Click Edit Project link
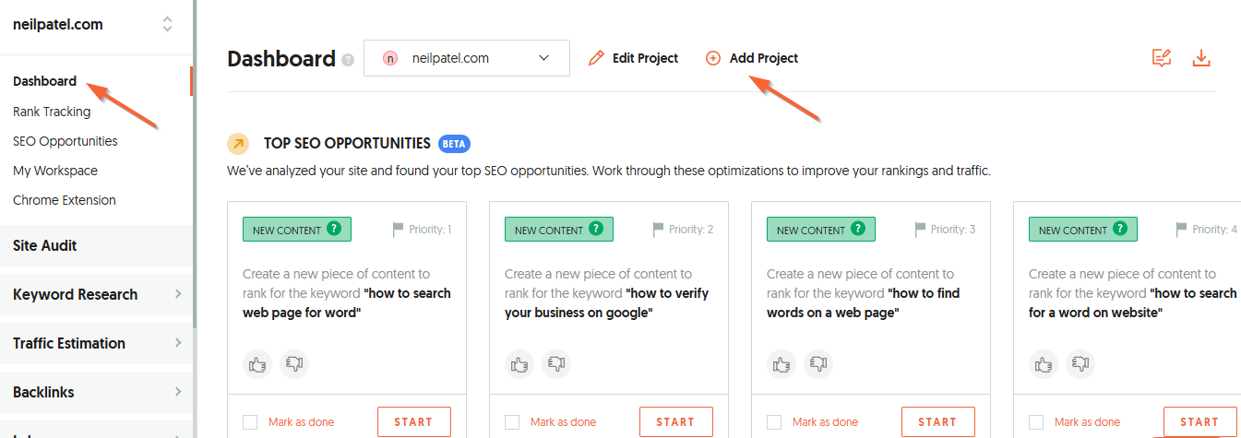This screenshot has width=1241, height=438. point(633,58)
